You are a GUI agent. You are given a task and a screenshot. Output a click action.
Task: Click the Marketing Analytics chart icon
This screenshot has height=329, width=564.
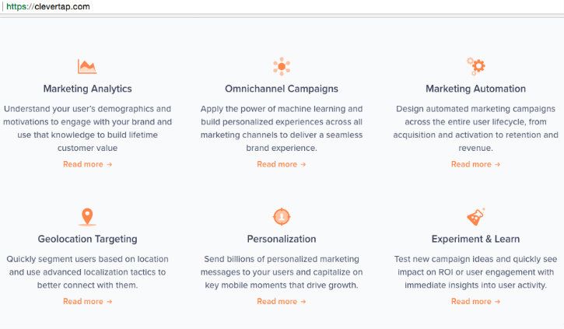pyautogui.click(x=87, y=67)
